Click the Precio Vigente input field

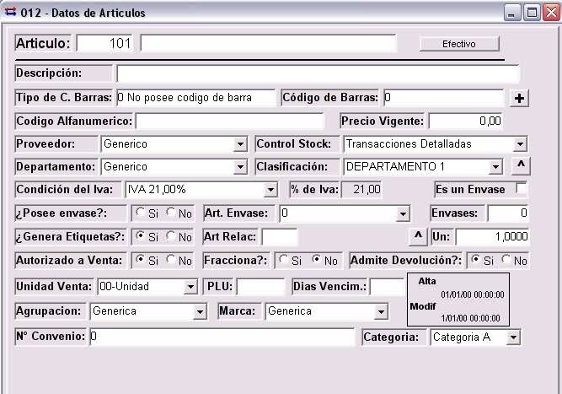pyautogui.click(x=466, y=121)
